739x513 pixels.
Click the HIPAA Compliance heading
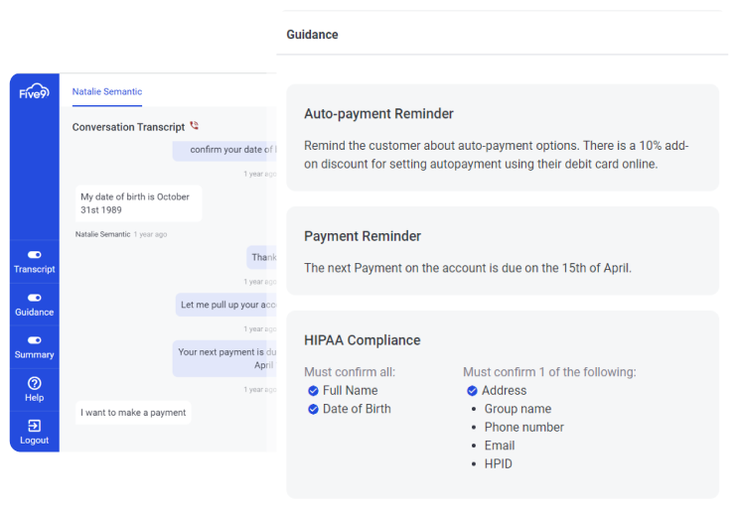point(362,340)
